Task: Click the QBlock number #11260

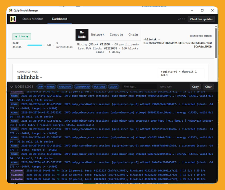Action: click(x=105, y=44)
